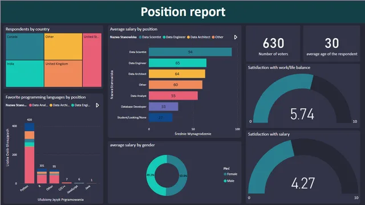Click the work/life balance gauge value 5.74

click(302, 114)
